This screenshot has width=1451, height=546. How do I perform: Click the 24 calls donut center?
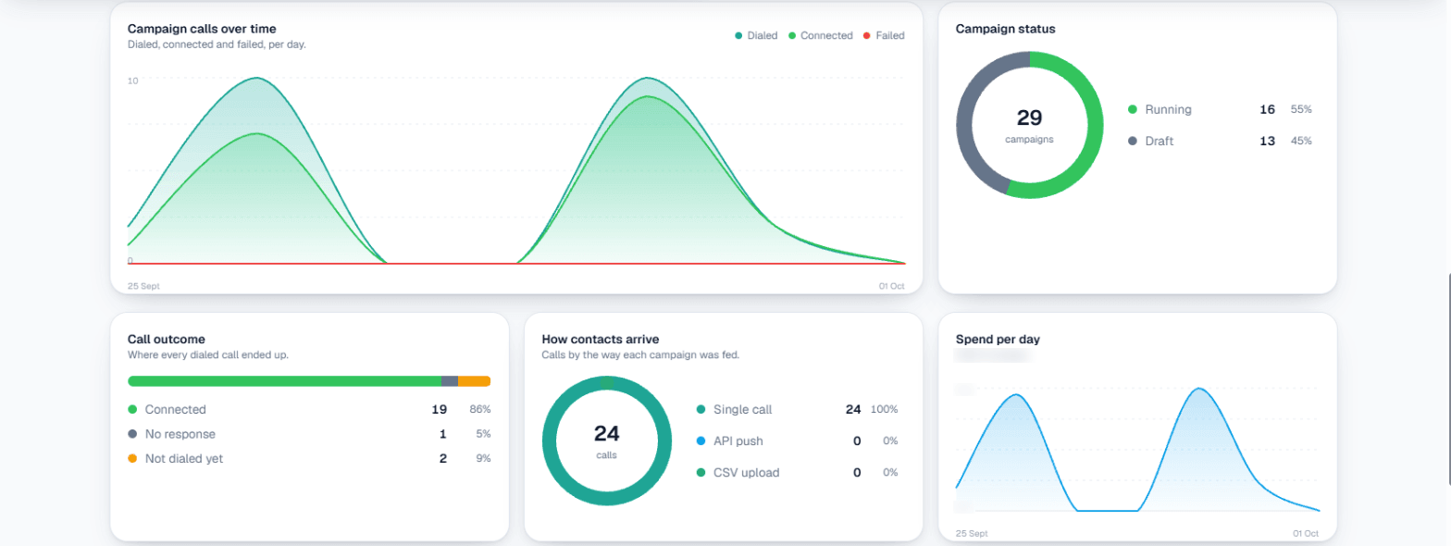tap(606, 441)
